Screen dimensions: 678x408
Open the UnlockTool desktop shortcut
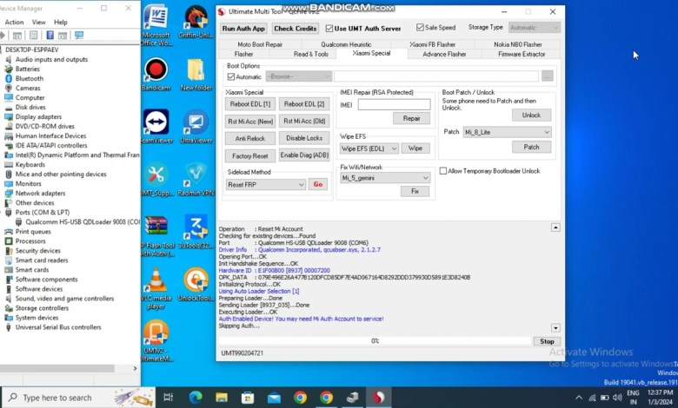pyautogui.click(x=196, y=282)
